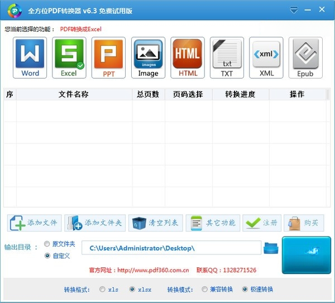The height and width of the screenshot is (303, 335).
Task: Select the Epub conversion icon
Action: [305, 57]
